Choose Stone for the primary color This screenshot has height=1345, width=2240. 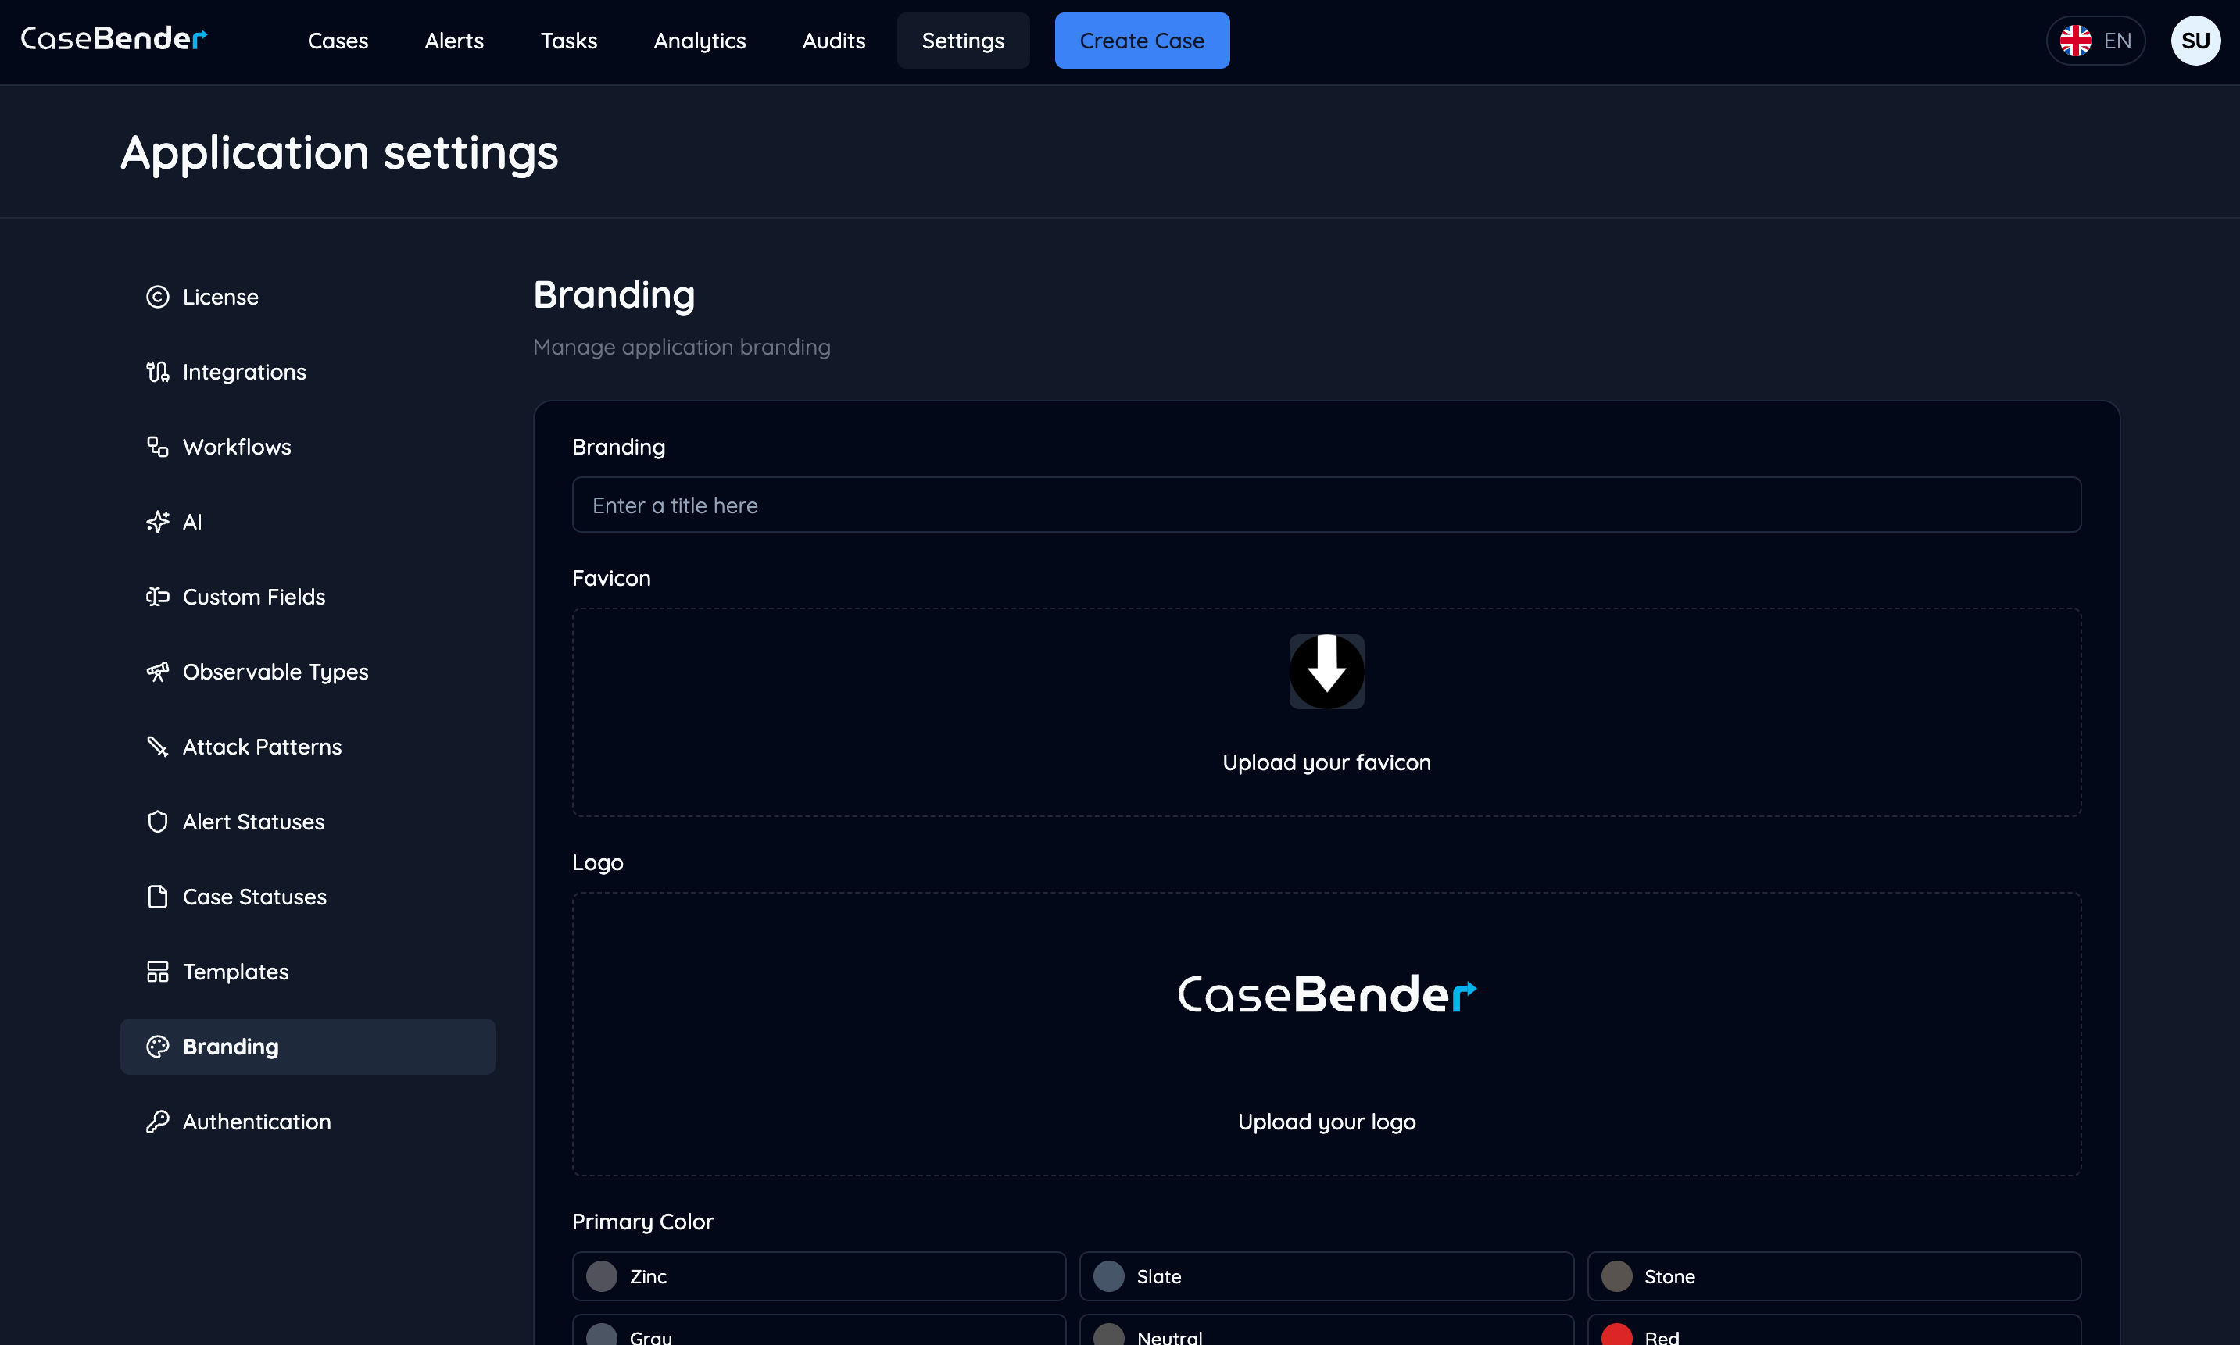click(x=1834, y=1275)
